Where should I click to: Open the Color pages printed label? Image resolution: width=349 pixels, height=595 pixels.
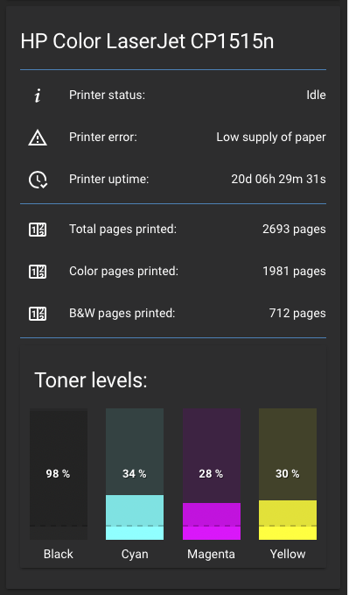[123, 272]
